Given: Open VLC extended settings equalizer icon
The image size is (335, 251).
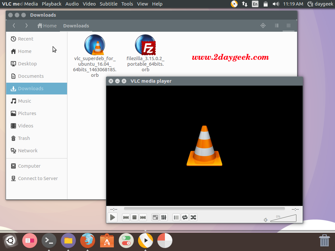Looking at the screenshot, I should [164, 217].
